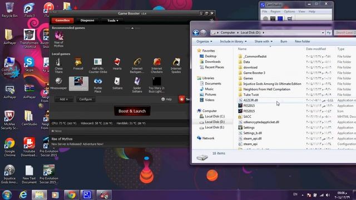Select Purble Place game icon
The height and width of the screenshot is (200, 356).
(x=98, y=85)
